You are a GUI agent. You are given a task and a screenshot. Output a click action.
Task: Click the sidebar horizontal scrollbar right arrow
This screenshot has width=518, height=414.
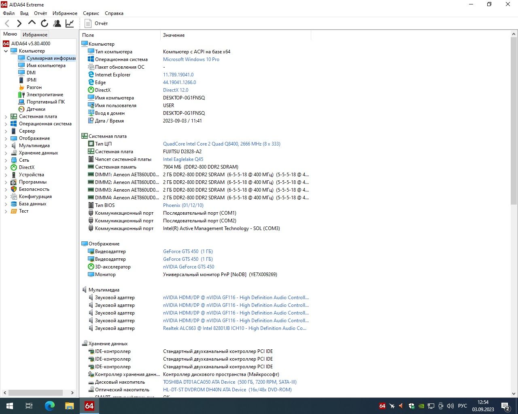[x=72, y=393]
